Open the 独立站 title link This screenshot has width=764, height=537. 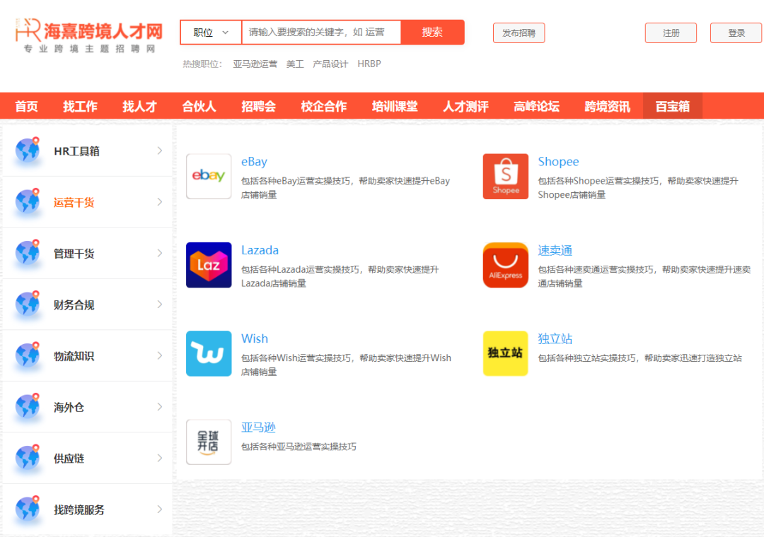click(555, 339)
